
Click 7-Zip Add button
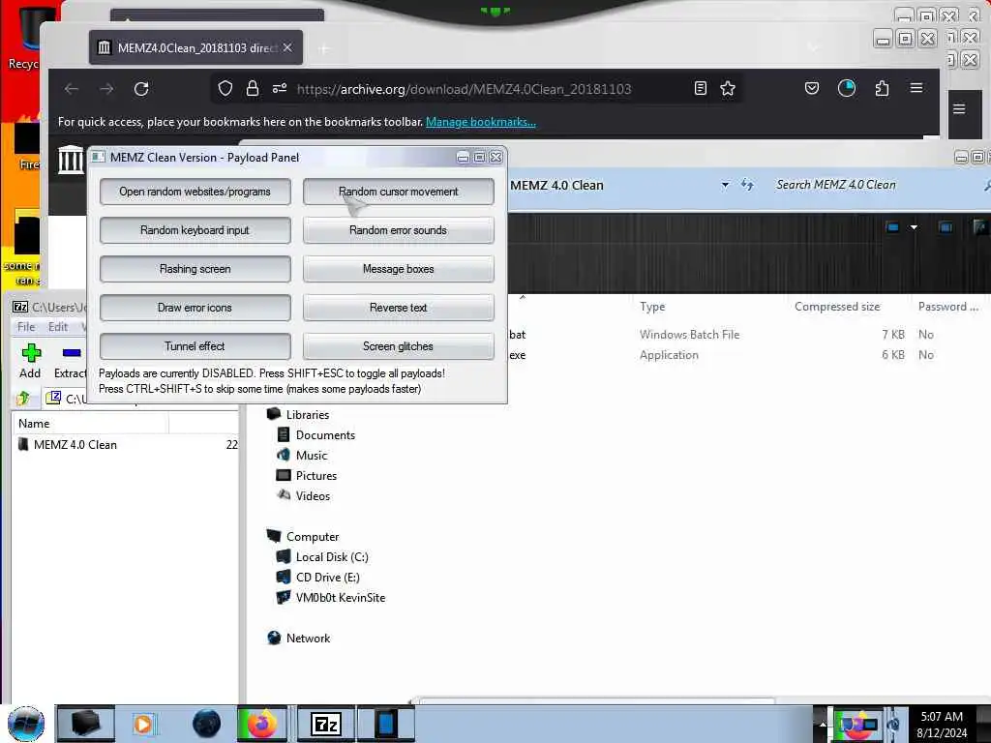pyautogui.click(x=30, y=362)
